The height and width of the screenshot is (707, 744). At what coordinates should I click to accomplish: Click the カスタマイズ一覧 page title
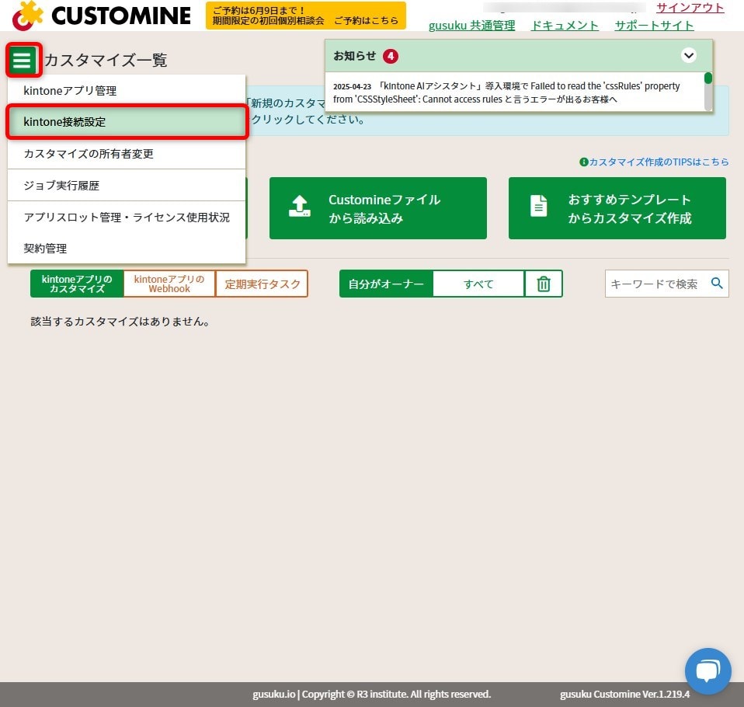coord(106,60)
